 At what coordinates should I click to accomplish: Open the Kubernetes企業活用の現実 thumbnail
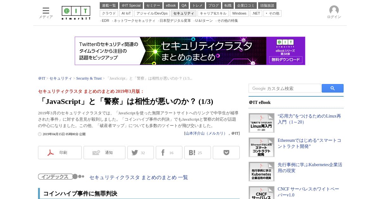pyautogui.click(x=262, y=172)
